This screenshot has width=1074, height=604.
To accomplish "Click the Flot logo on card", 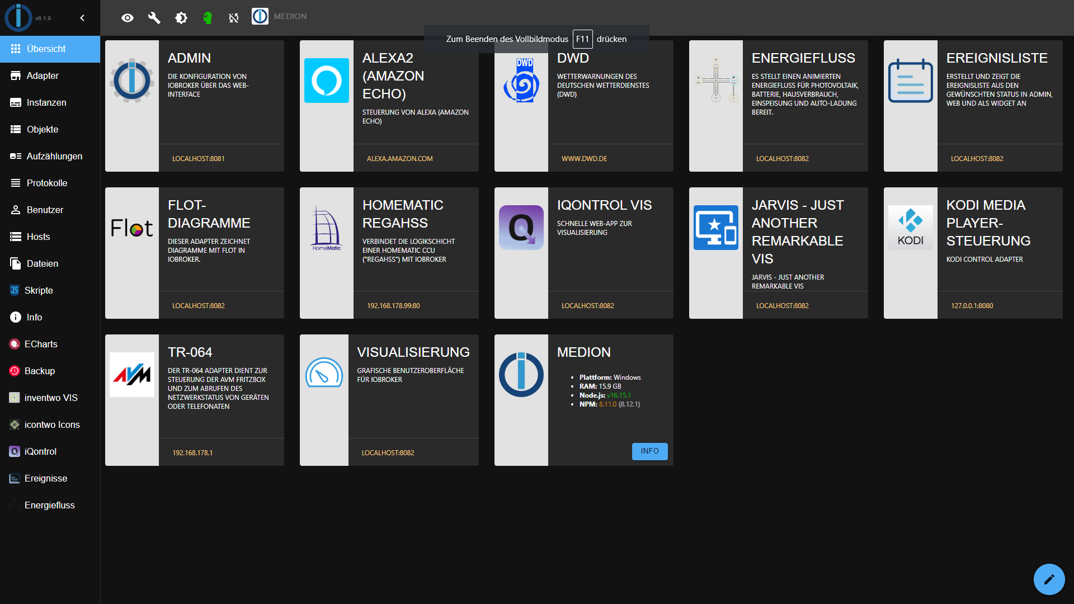I will pos(132,228).
